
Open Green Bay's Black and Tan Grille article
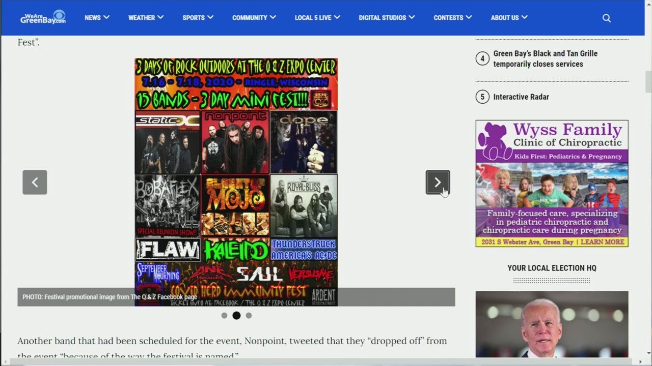[545, 58]
